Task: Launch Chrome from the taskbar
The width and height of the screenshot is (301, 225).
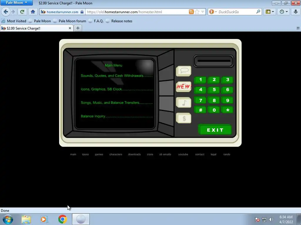Action: click(x=62, y=219)
